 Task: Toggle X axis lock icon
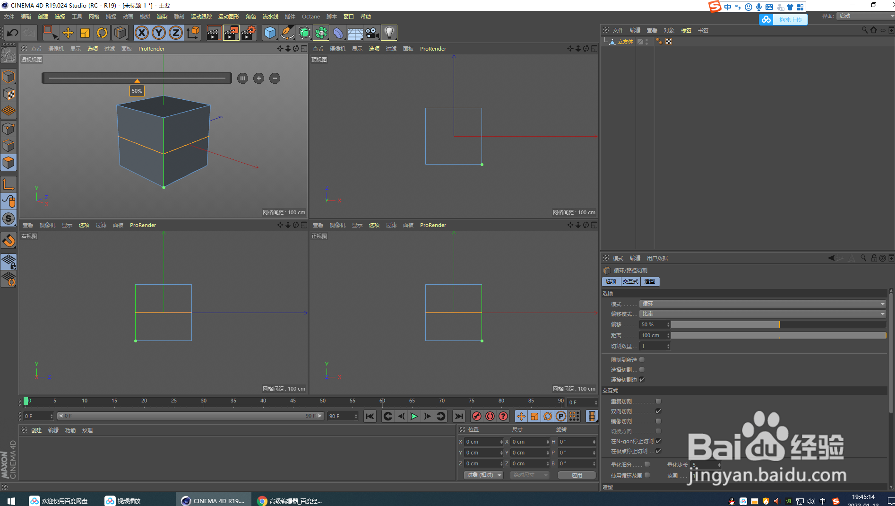coord(142,33)
